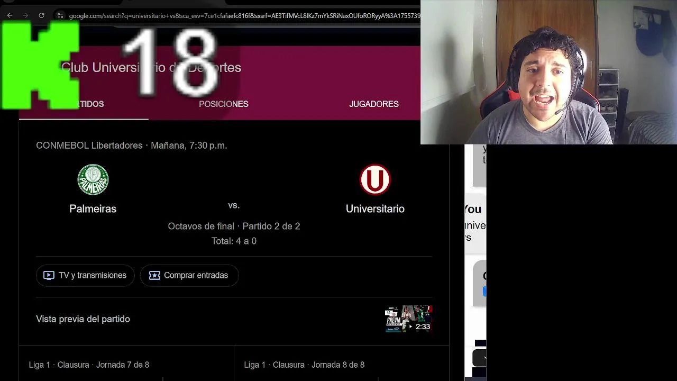Go back with the browser back arrow
This screenshot has width=677, height=381.
10,15
